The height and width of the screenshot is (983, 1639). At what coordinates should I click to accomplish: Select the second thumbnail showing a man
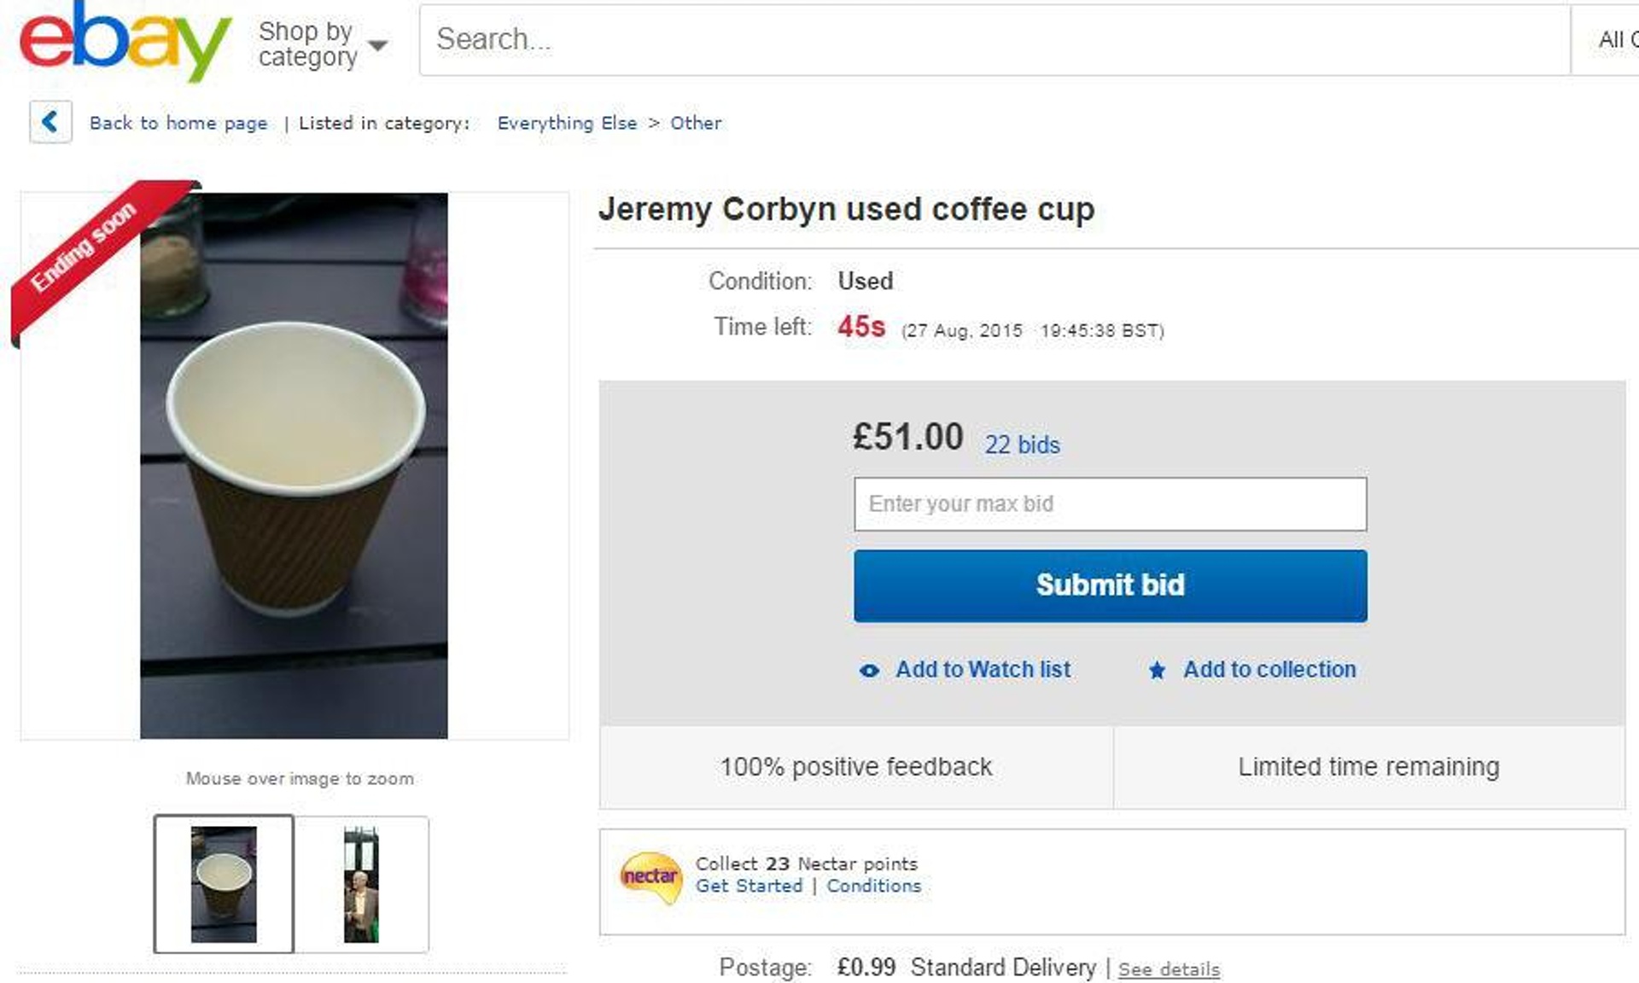[x=361, y=884]
